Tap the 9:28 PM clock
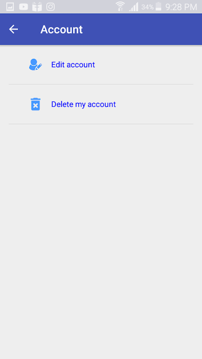202x359 pixels. point(181,7)
